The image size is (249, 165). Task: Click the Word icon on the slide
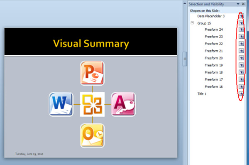61,104
